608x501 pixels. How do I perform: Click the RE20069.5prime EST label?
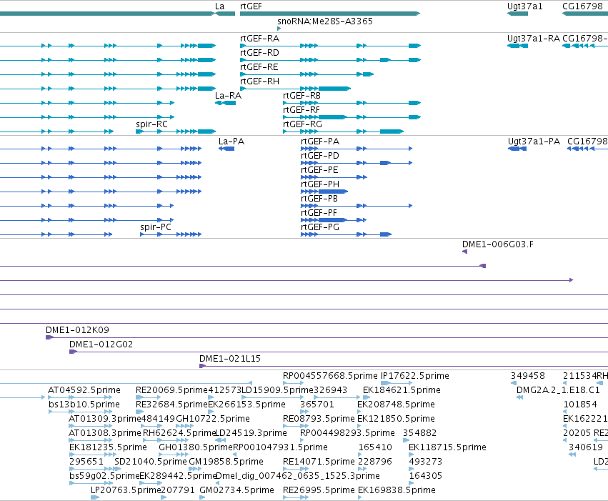point(172,390)
